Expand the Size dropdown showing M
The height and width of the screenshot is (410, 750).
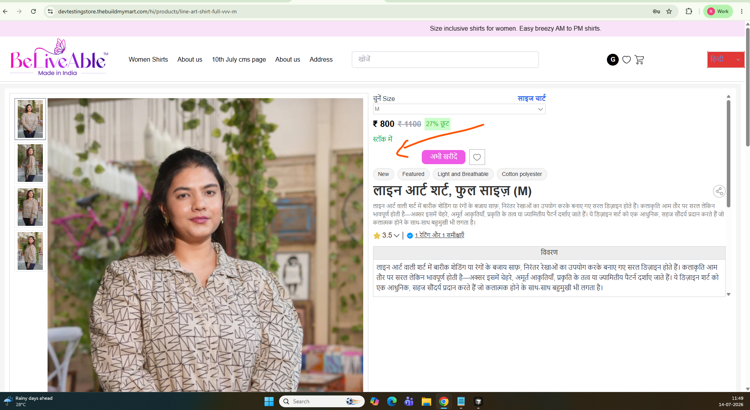point(459,109)
